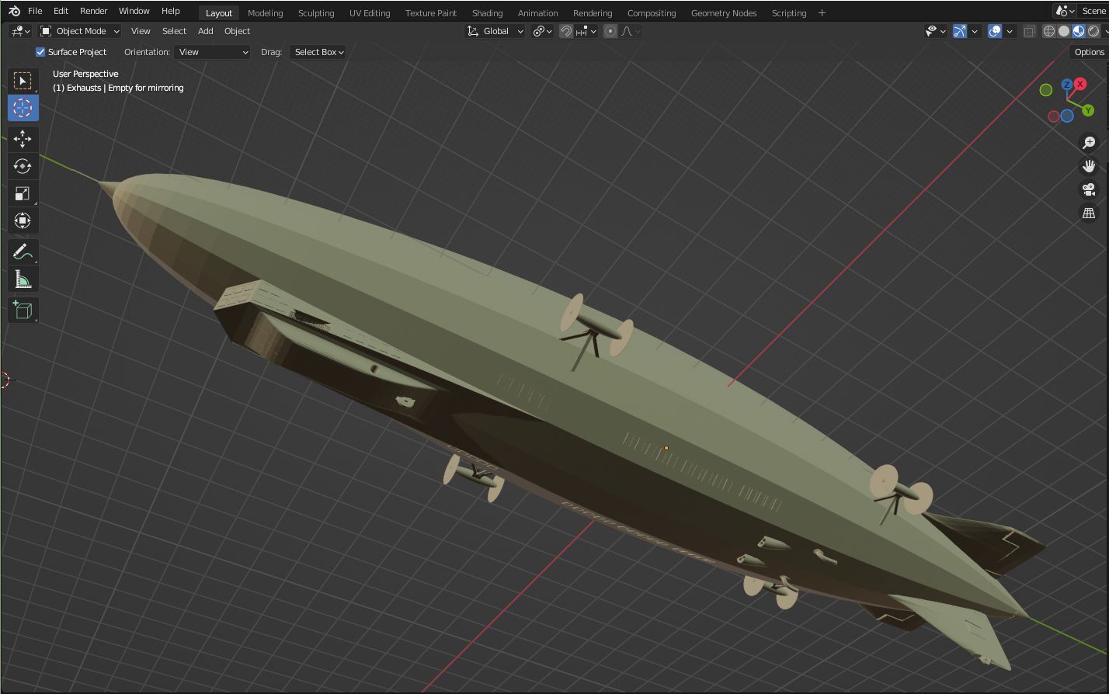Viewport: 1109px width, 694px height.
Task: Toggle the Surface Project checkbox
Action: [40, 52]
